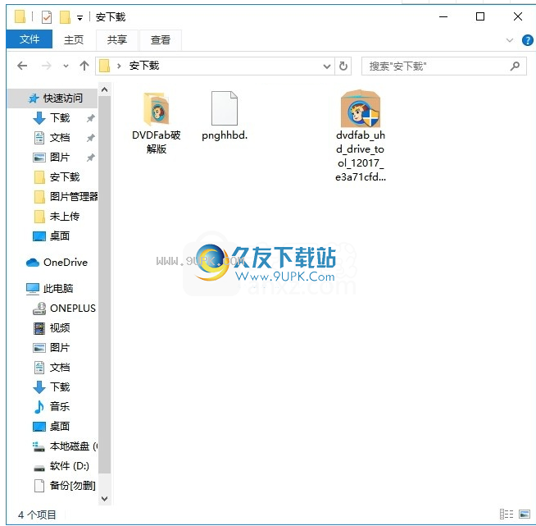The width and height of the screenshot is (536, 526).
Task: Click the pnghhbd. file name label
Action: pos(225,135)
